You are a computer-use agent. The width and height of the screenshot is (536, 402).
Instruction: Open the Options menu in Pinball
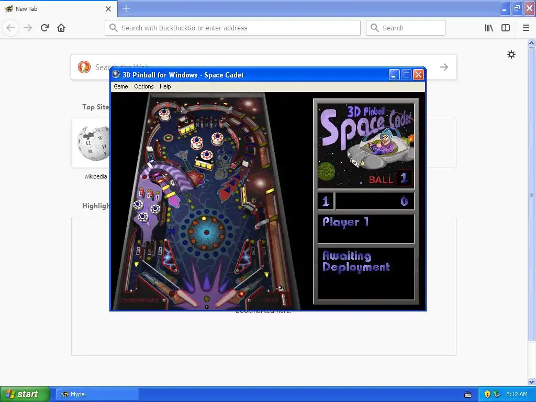(x=143, y=86)
